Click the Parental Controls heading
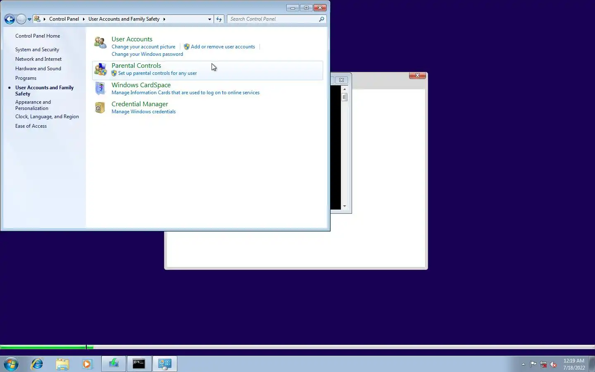The width and height of the screenshot is (595, 372). [x=136, y=66]
